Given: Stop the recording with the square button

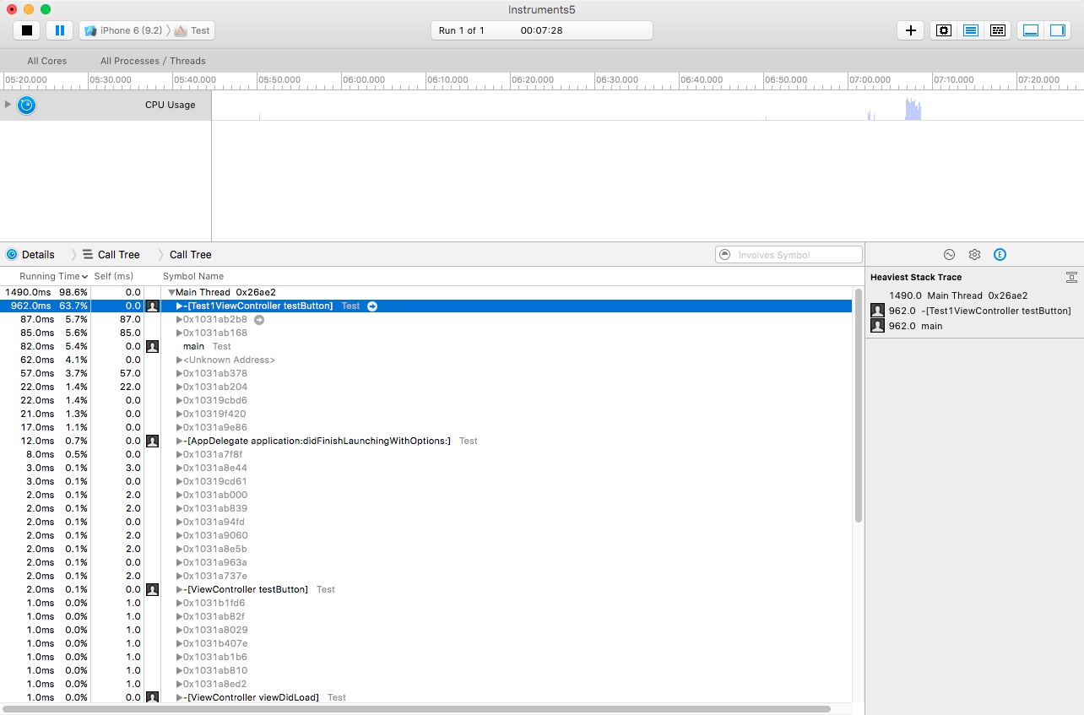Looking at the screenshot, I should [x=27, y=30].
